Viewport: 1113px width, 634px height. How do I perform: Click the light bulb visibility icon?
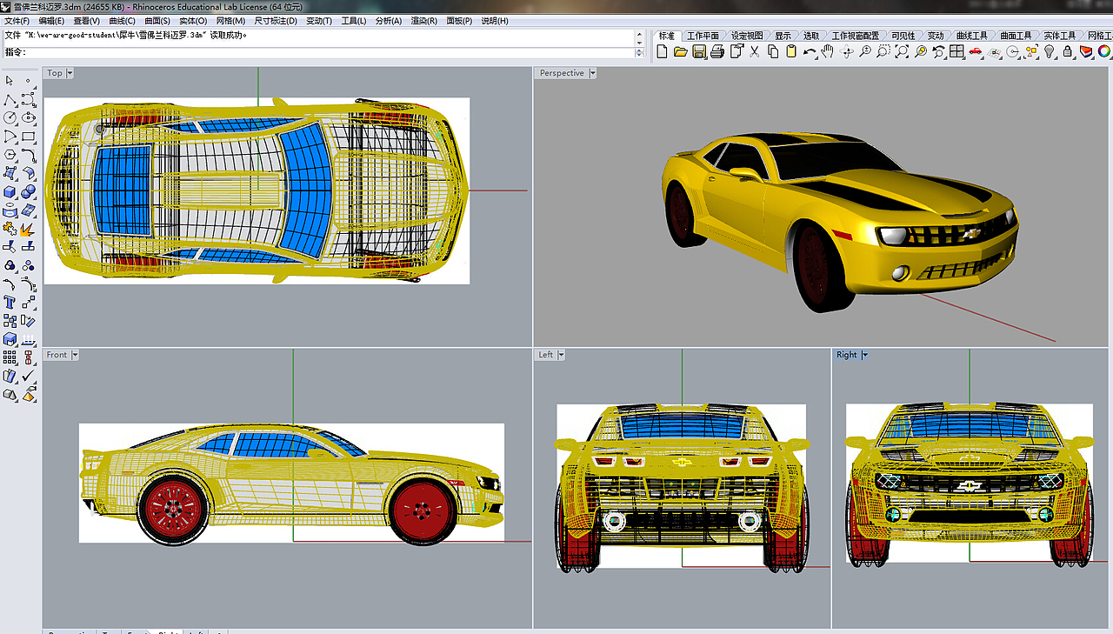coord(1050,52)
